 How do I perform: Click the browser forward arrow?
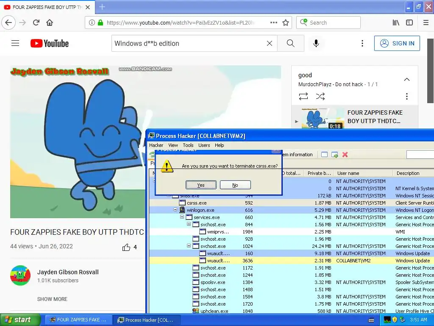[x=23, y=22]
